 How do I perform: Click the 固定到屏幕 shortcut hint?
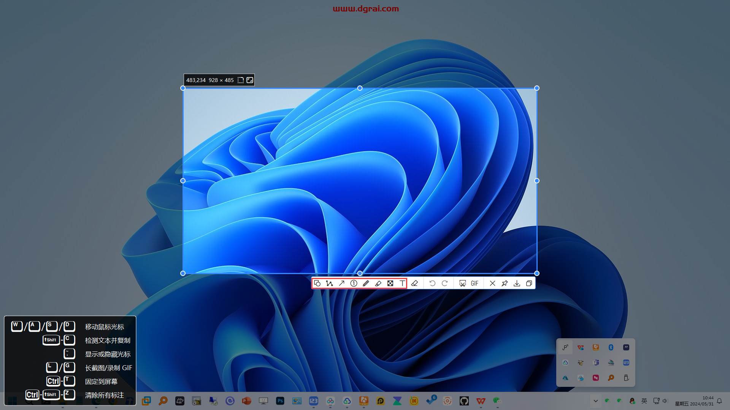[x=101, y=382]
